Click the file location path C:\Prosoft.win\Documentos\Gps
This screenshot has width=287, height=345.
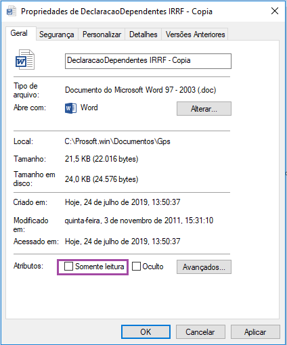tap(117, 141)
